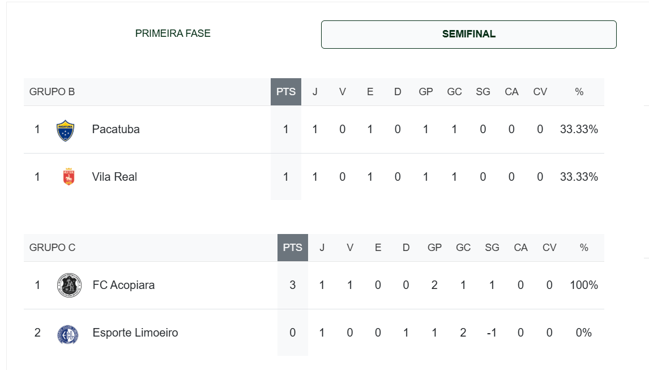Viewport: 649px width, 370px height.
Task: Click the % column header in Grupo B
Action: click(579, 92)
